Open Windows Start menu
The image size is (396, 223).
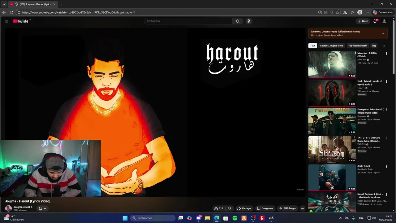(x=125, y=218)
